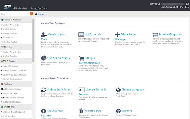
Task: Click the orange search magnifier button
Action: 32,14
